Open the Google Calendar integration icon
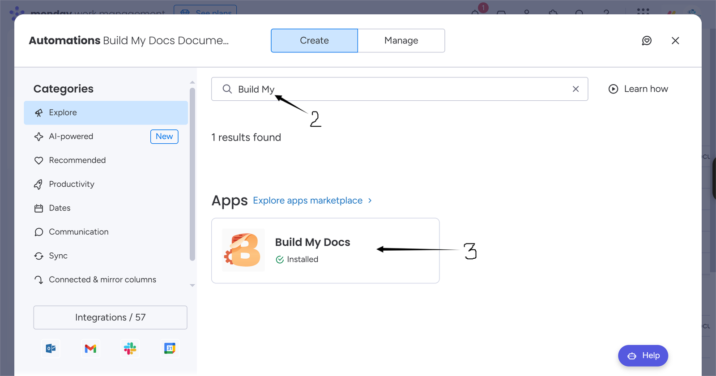716x376 pixels. click(x=170, y=348)
